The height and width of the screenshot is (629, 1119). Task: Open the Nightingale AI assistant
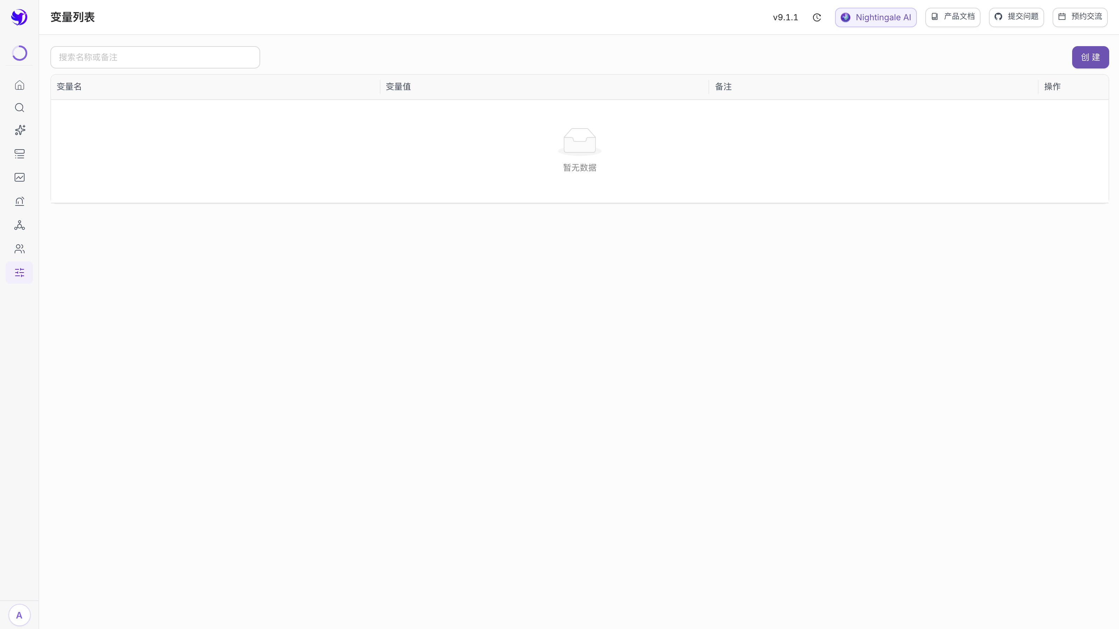point(876,17)
